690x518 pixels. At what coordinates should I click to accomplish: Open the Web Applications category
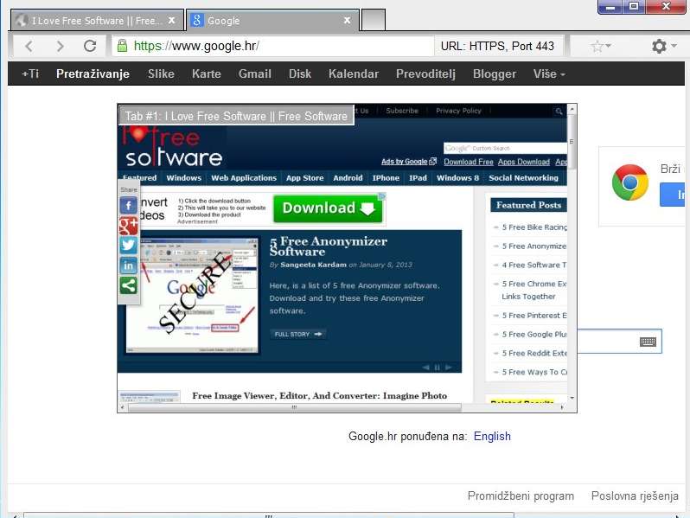click(x=244, y=178)
